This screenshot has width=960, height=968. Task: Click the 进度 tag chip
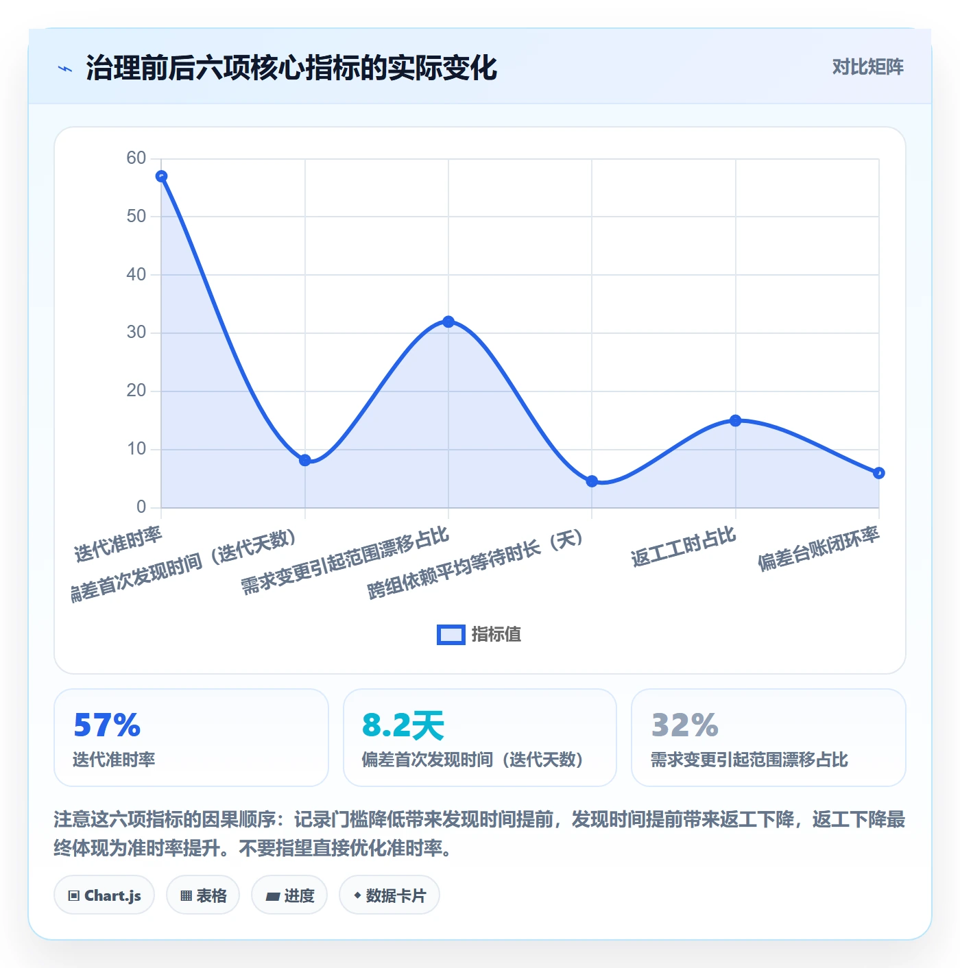pyautogui.click(x=289, y=895)
